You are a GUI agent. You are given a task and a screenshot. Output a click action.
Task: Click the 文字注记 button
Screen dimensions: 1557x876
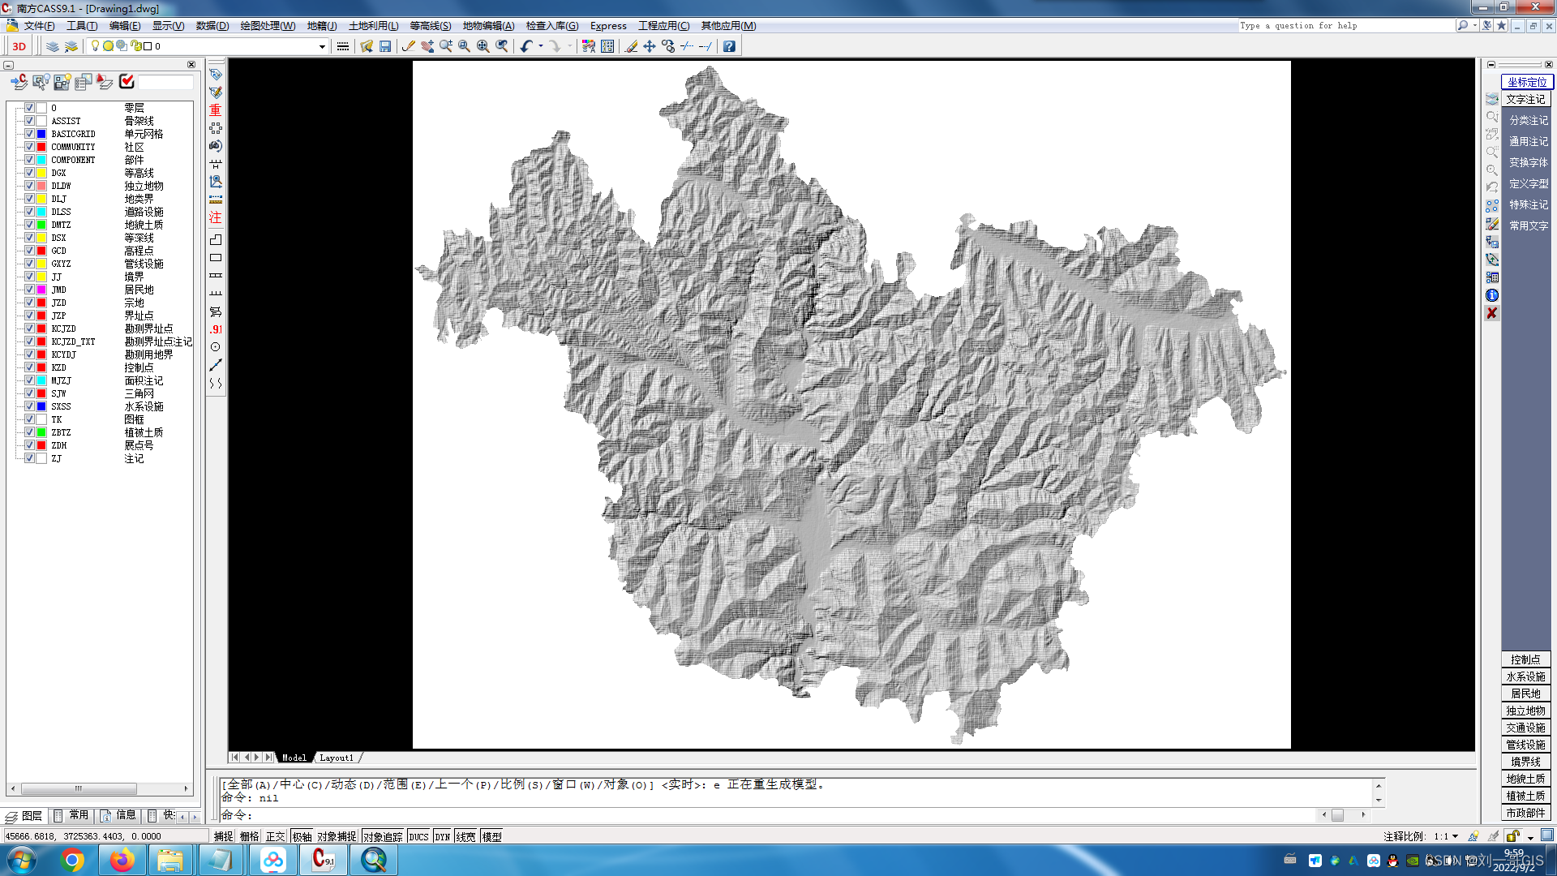pos(1525,99)
